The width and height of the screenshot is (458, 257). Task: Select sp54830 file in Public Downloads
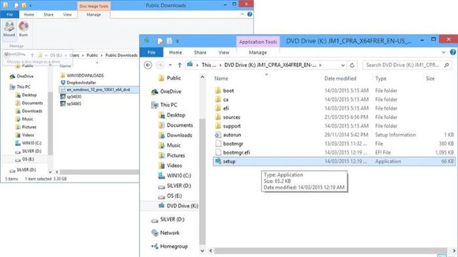(71, 97)
